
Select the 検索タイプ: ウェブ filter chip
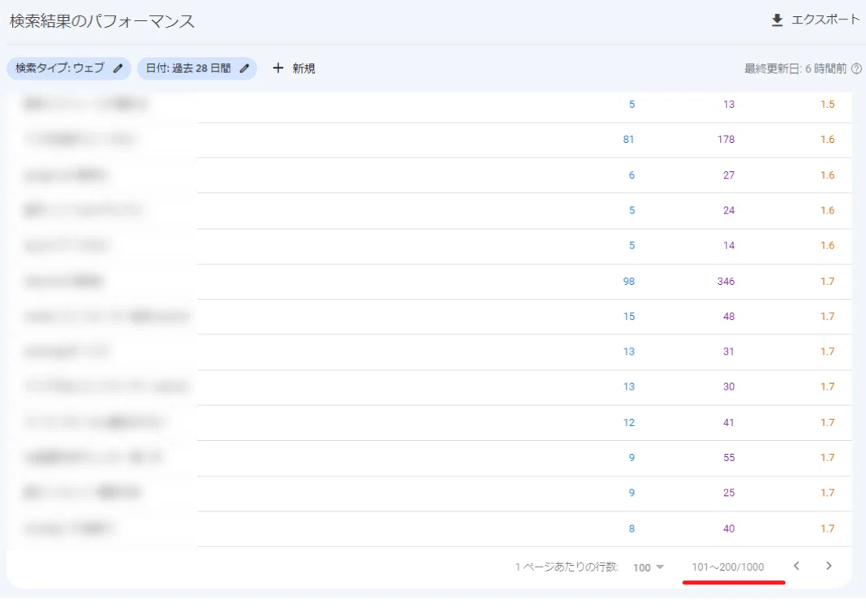[68, 68]
